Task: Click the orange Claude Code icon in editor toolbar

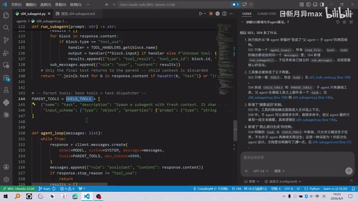Action: pyautogui.click(x=211, y=13)
